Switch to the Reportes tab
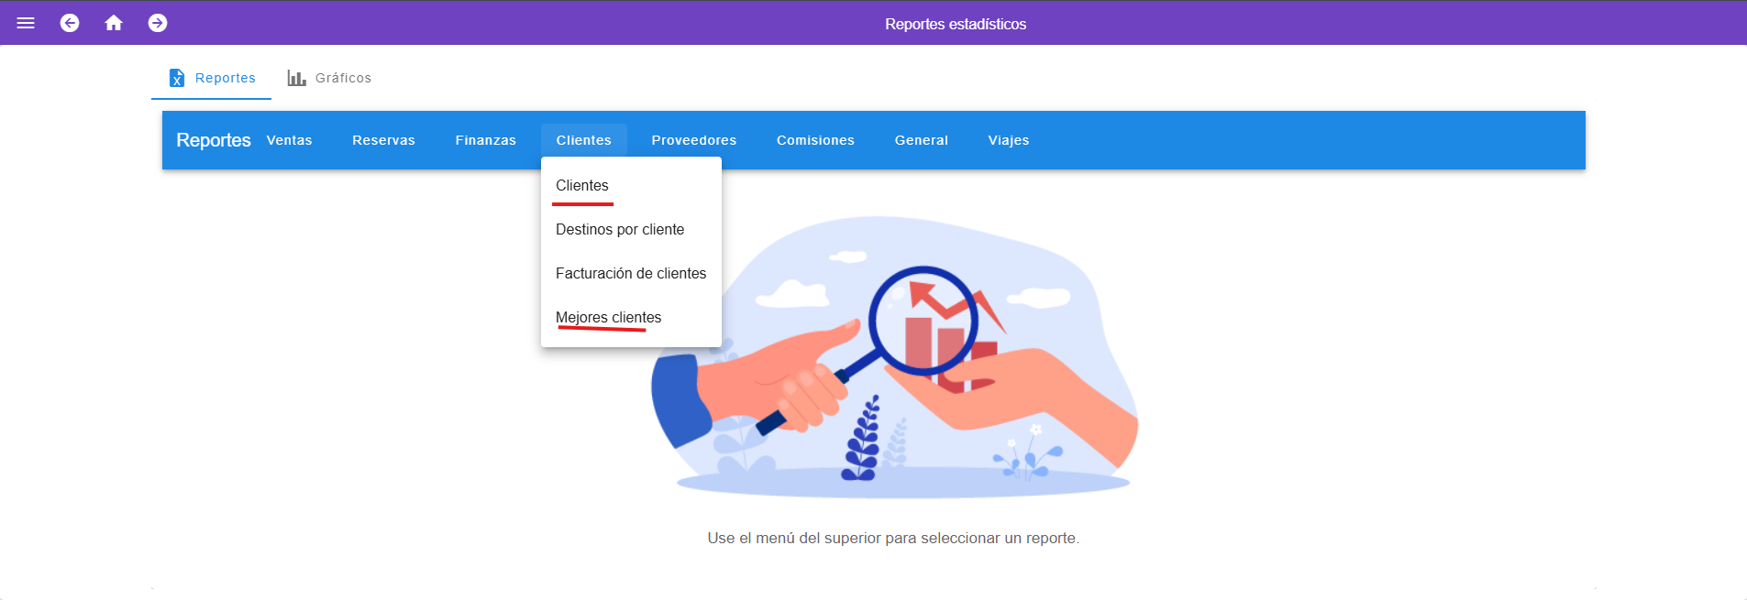This screenshot has height=600, width=1747. point(225,78)
